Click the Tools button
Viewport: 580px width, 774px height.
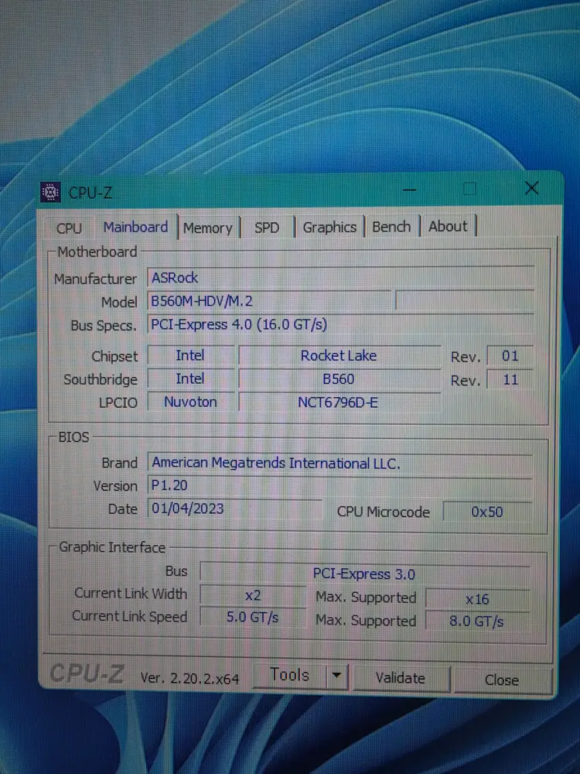[x=289, y=675]
